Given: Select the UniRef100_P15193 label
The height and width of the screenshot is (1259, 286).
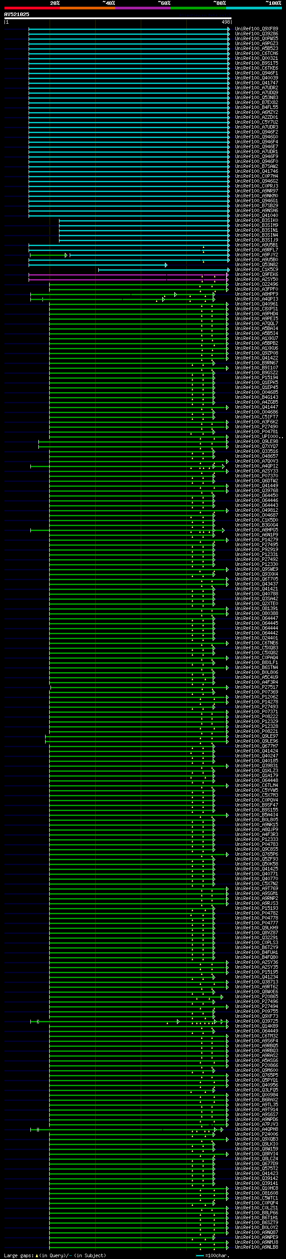Looking at the screenshot, I should coord(256,908).
